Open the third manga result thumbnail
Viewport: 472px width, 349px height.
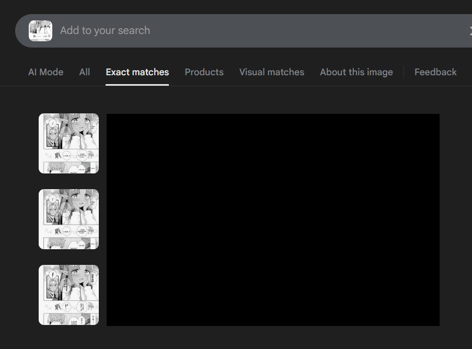pyautogui.click(x=68, y=295)
